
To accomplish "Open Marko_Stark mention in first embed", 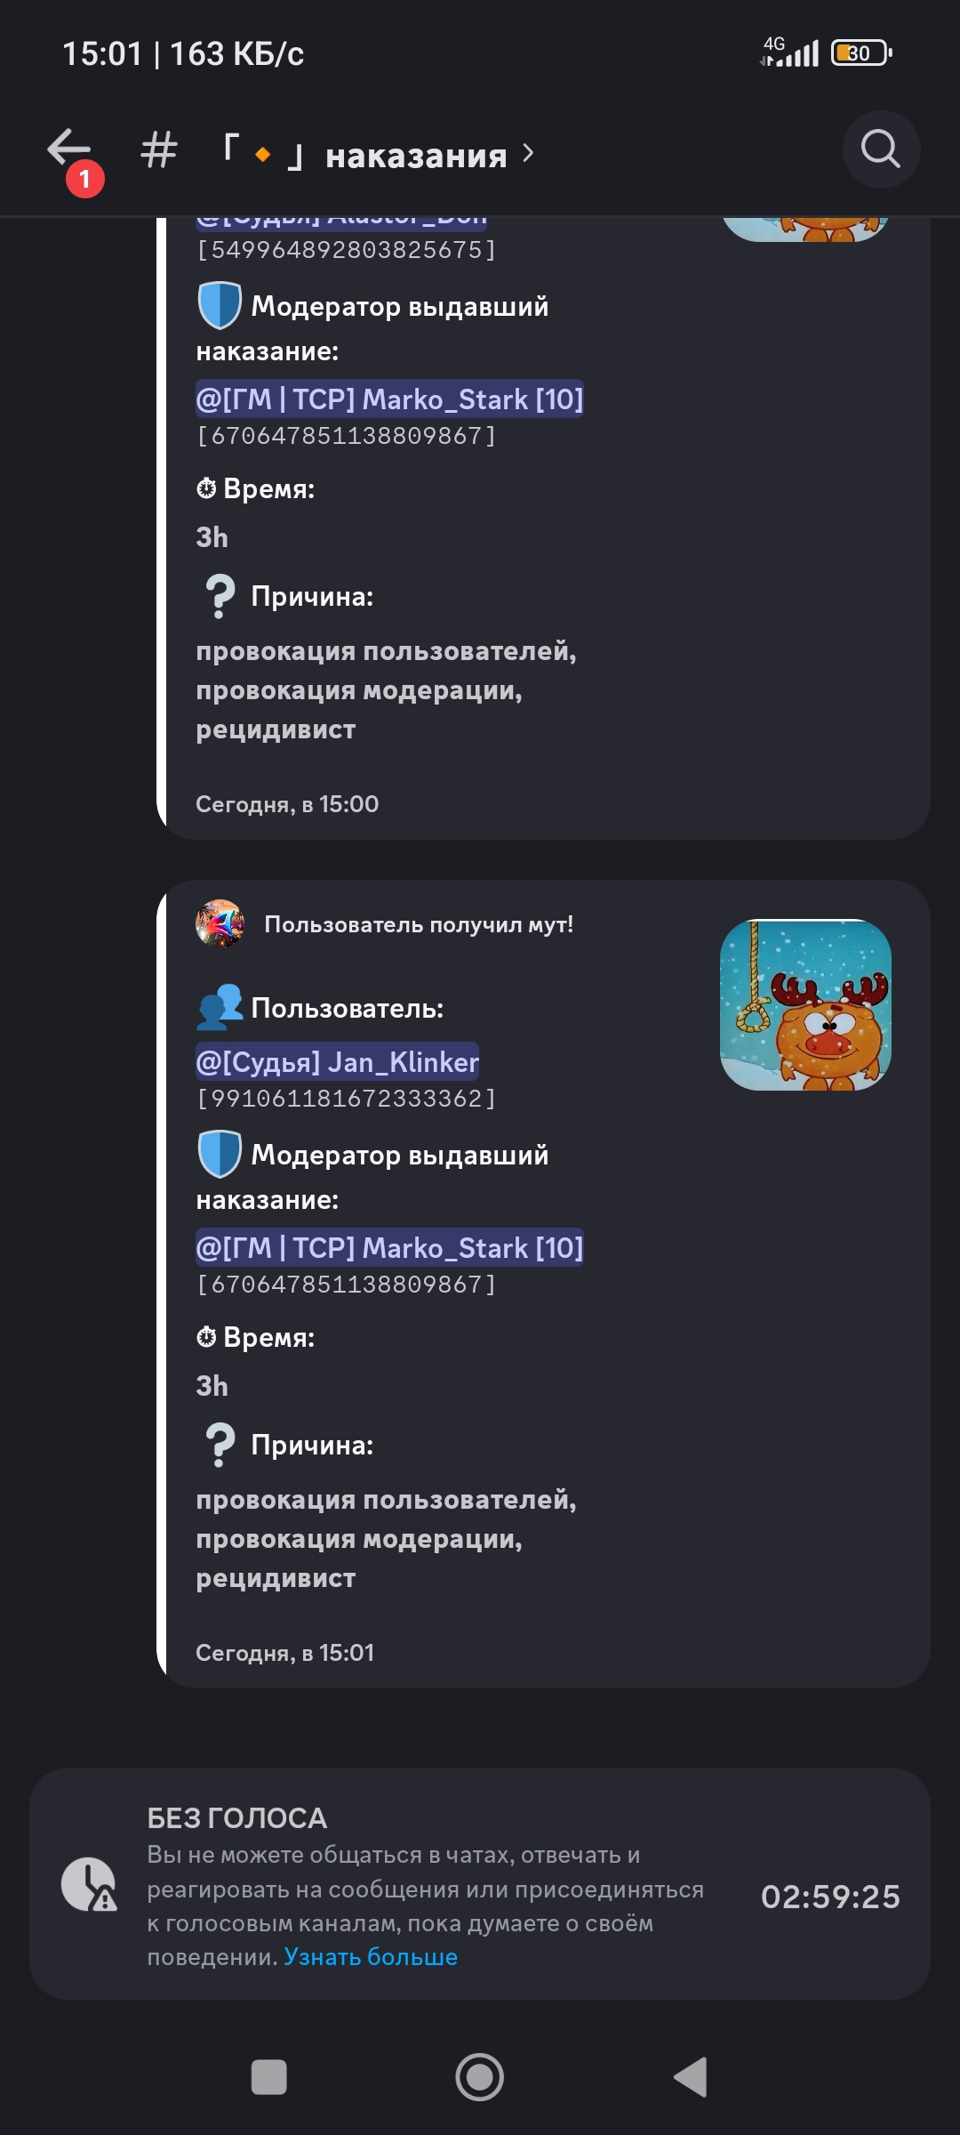I will pyautogui.click(x=389, y=399).
